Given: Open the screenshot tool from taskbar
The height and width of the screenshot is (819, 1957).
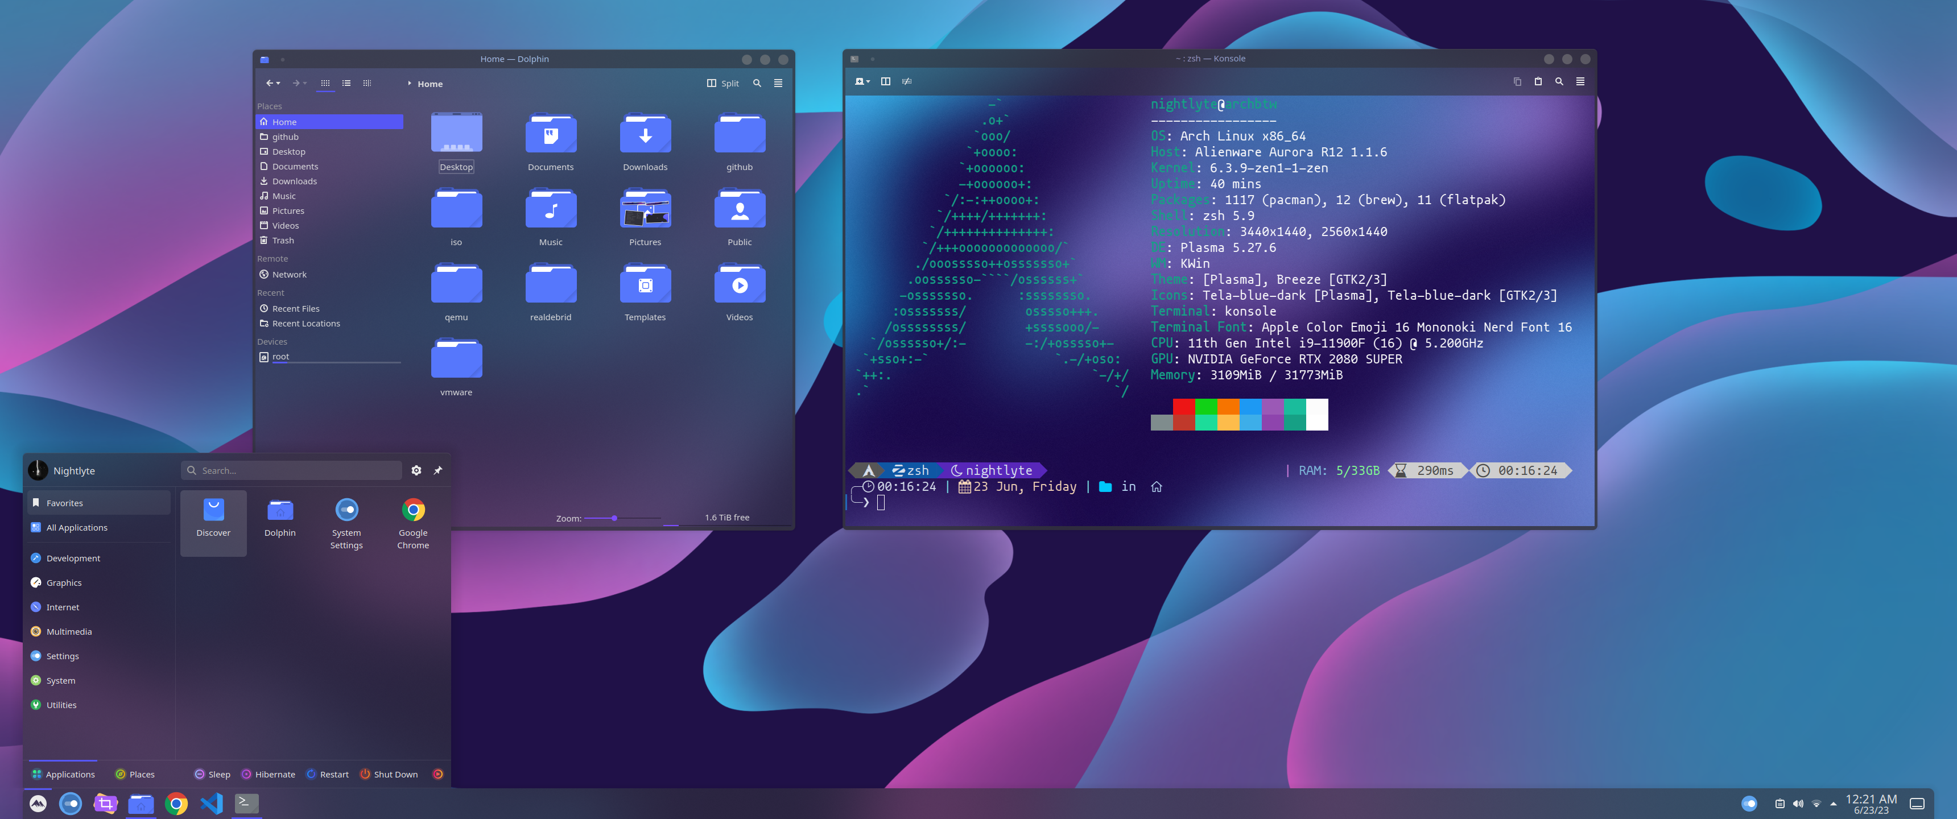Looking at the screenshot, I should [x=106, y=803].
